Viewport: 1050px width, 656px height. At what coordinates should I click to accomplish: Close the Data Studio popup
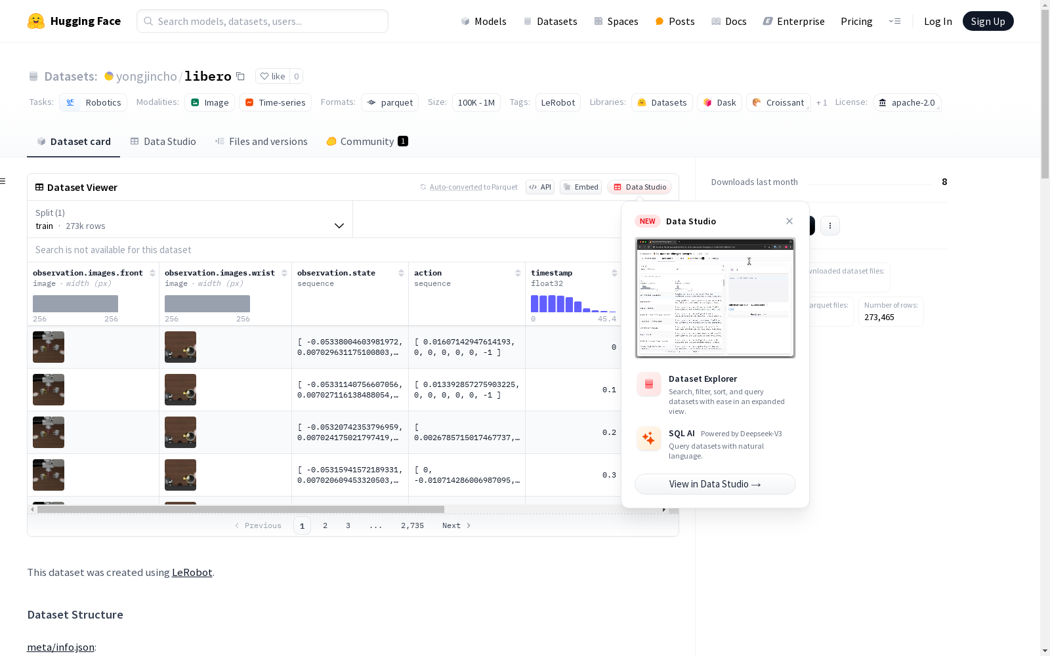(x=789, y=221)
